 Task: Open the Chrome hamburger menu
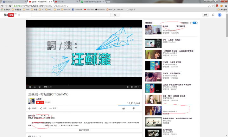click(226, 6)
